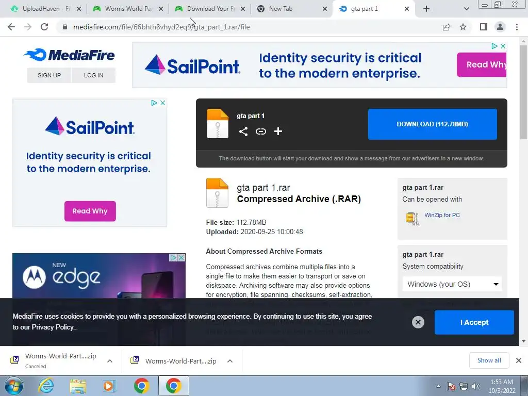Screen dimensions: 528x396
Task: Switch to the Download Your File tab
Action: click(x=210, y=9)
